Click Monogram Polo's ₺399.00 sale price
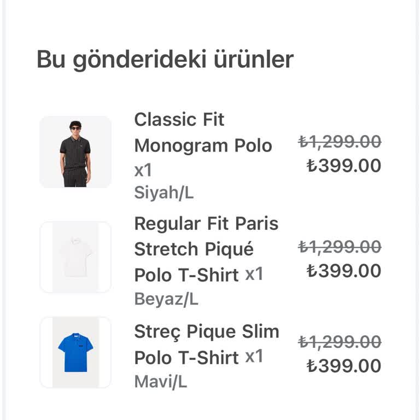Screen dimensions: 420x420 (x=344, y=165)
